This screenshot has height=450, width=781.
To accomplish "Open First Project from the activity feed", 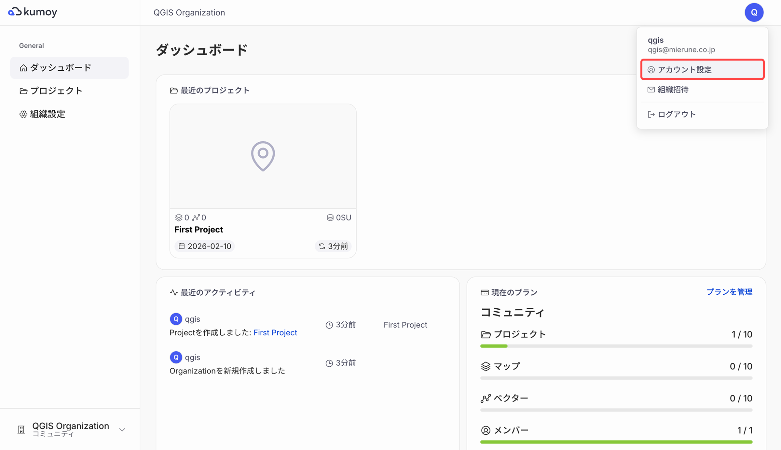I will (275, 332).
